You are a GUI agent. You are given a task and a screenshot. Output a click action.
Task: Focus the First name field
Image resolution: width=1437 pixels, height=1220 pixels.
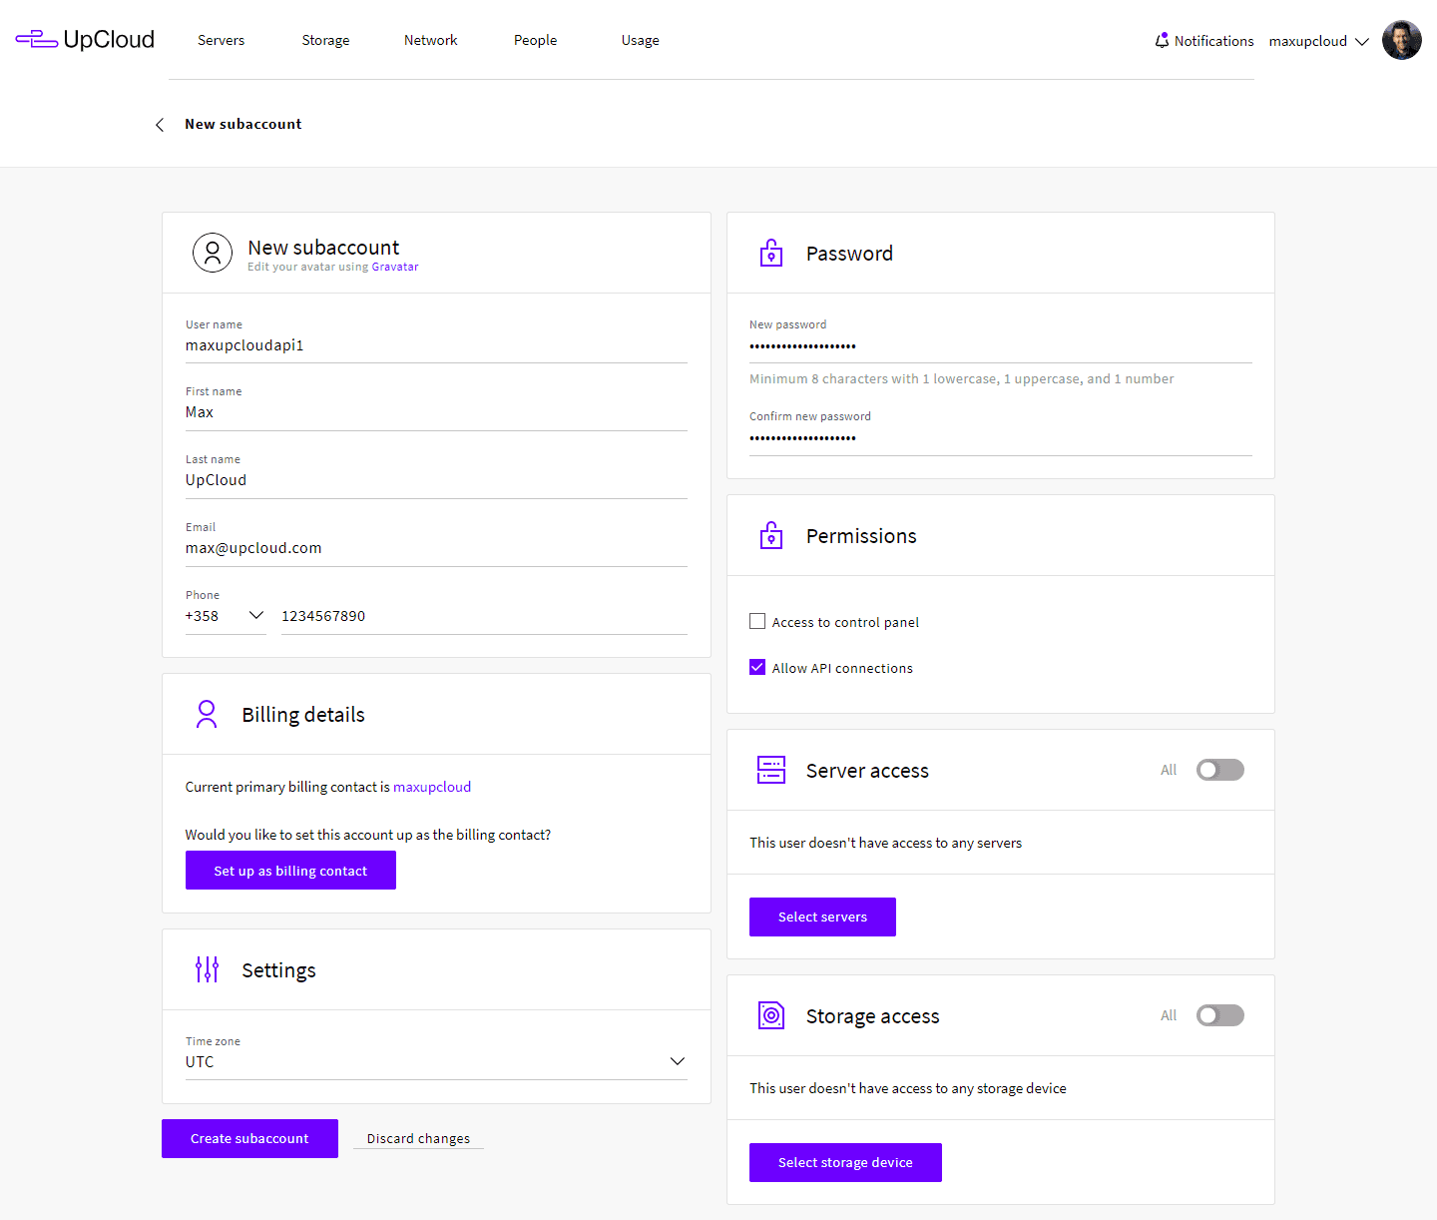tap(436, 412)
